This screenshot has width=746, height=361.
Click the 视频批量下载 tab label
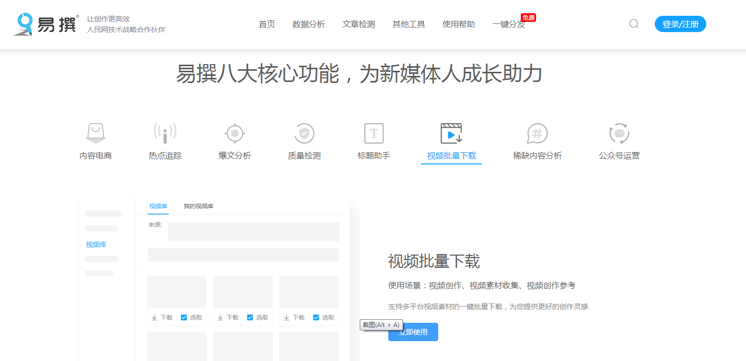tap(451, 156)
